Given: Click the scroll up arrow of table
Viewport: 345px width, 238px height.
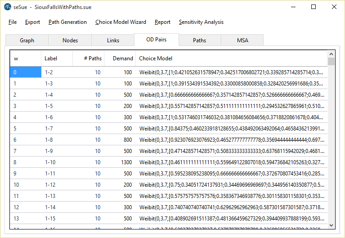Looking at the screenshot, I should tap(332, 54).
